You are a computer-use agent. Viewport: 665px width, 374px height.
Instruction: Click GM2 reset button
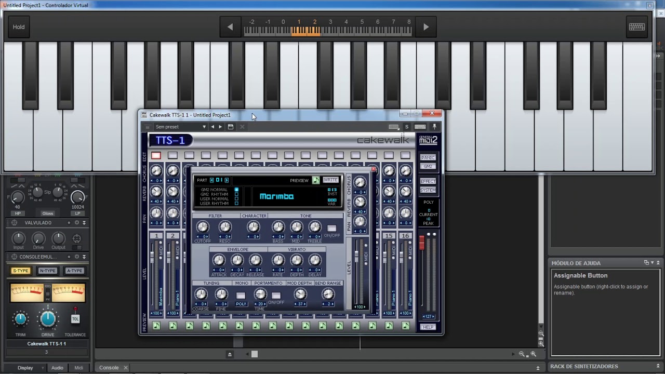428,166
